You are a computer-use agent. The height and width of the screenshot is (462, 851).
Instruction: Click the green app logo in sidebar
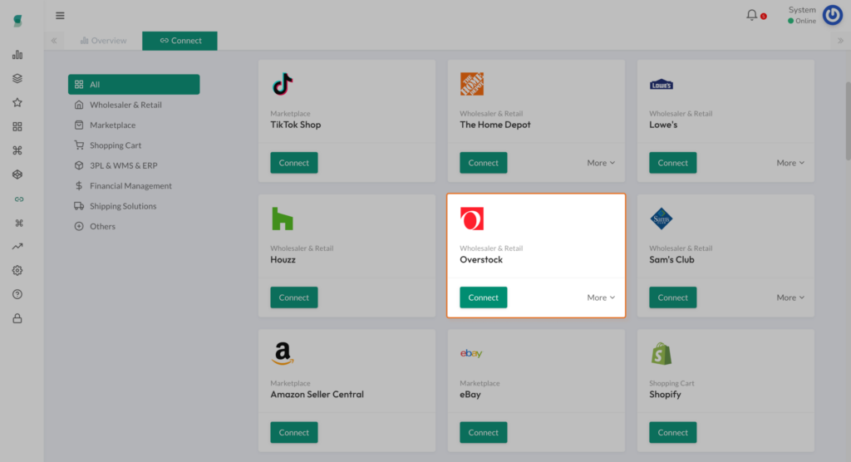coord(17,21)
